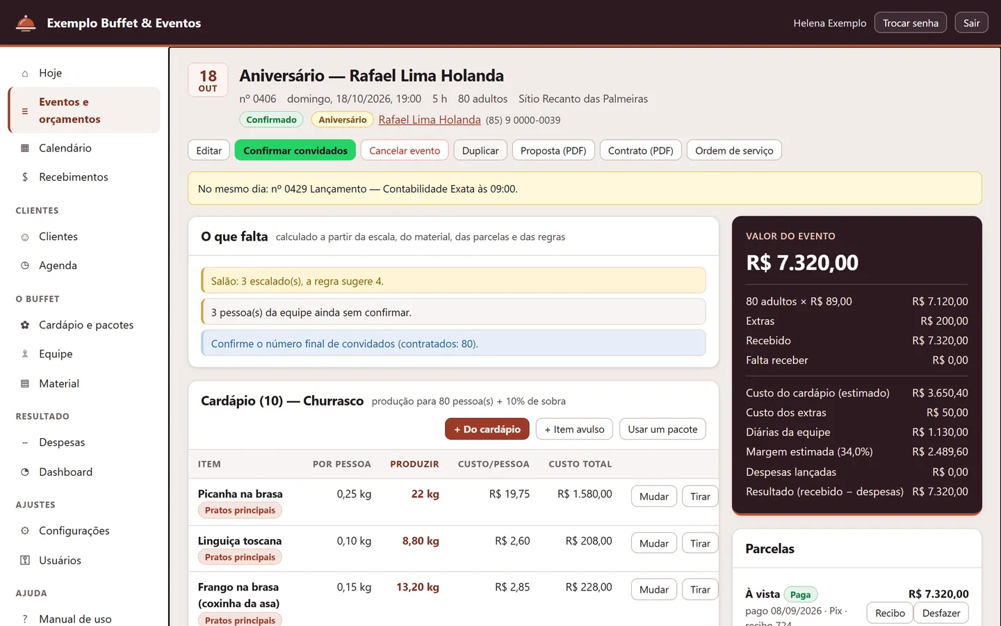Remove Linguiça toscana with Tirar
1001x626 pixels.
point(700,543)
